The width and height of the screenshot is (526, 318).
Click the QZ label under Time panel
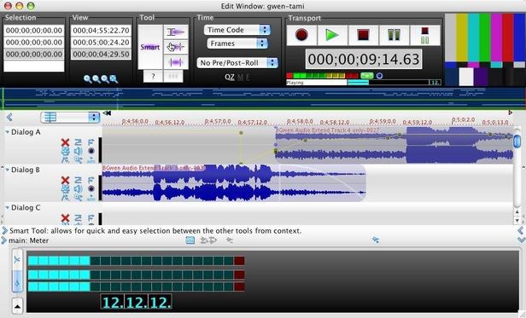coord(230,77)
